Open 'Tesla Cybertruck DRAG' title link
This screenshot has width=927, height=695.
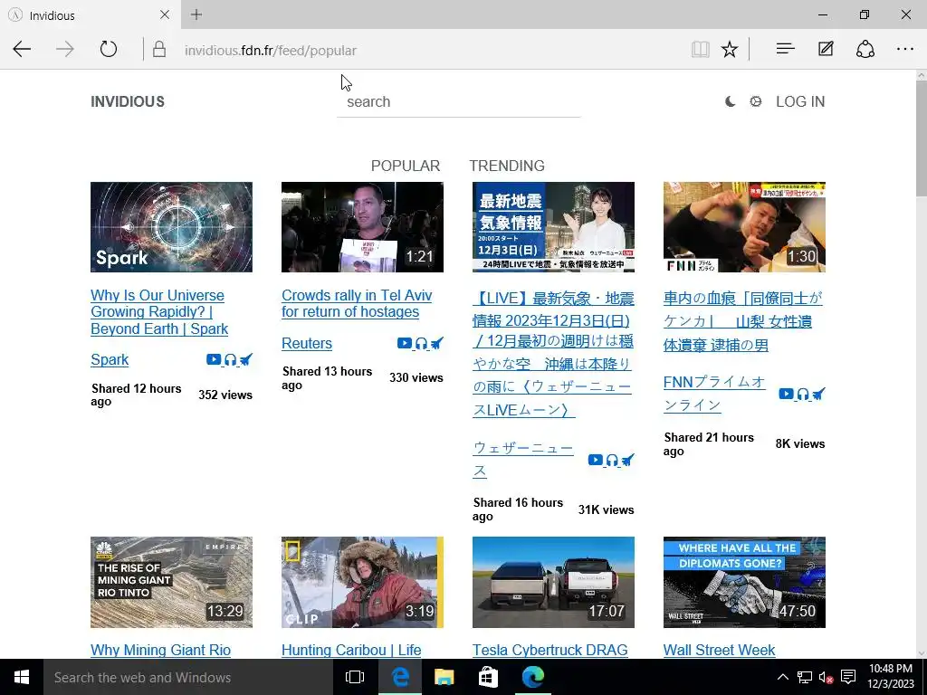[x=550, y=650]
